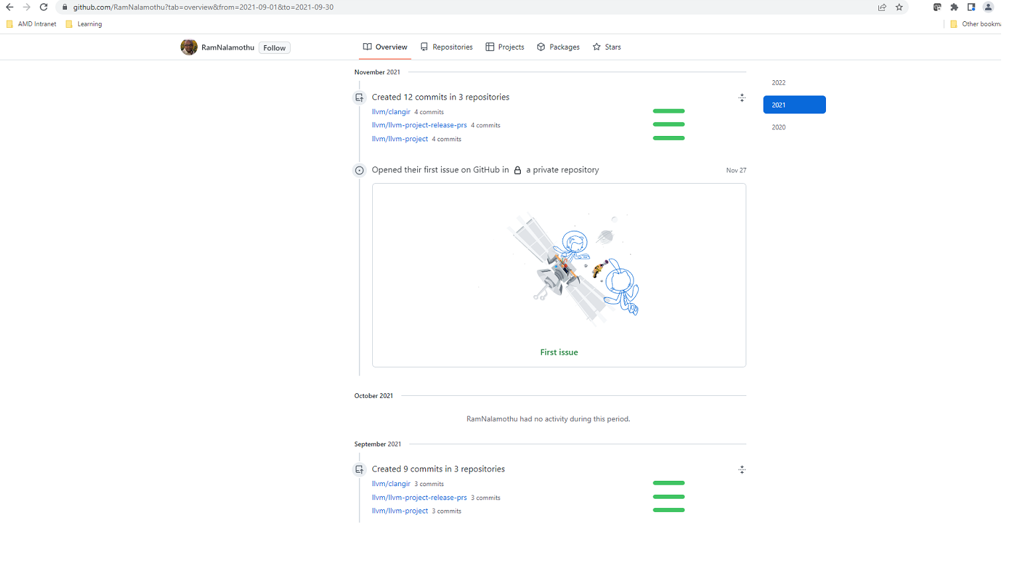Click RamNalamothu's avatar picture
Viewport: 1019px width, 573px height.
189,47
